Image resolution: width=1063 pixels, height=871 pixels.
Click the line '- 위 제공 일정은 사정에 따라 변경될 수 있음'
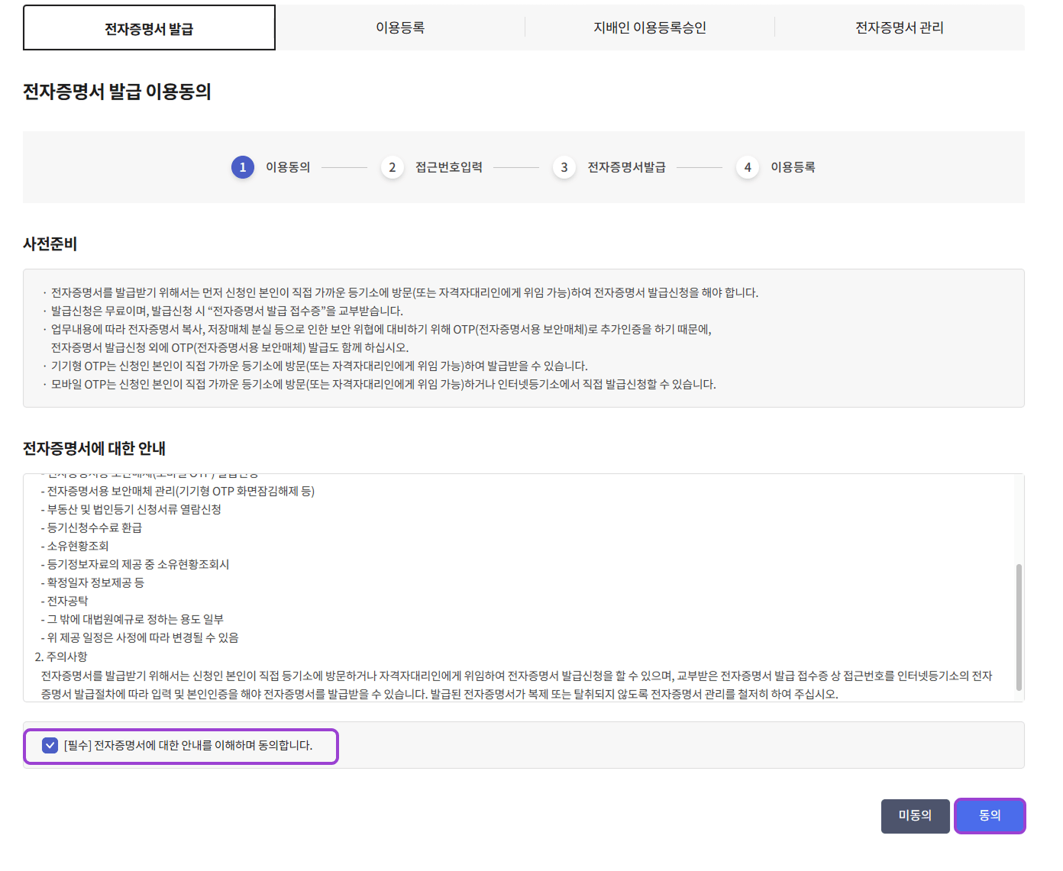pos(140,637)
